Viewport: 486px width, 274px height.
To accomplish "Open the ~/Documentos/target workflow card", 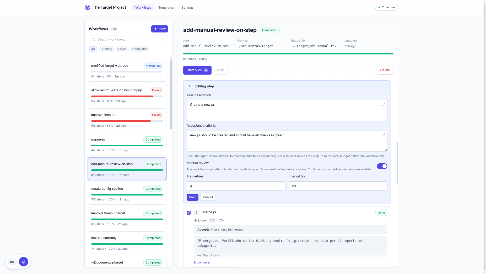I will [x=127, y=262].
